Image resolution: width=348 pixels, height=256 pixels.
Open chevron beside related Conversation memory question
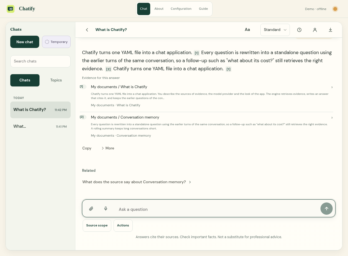[x=190, y=182]
